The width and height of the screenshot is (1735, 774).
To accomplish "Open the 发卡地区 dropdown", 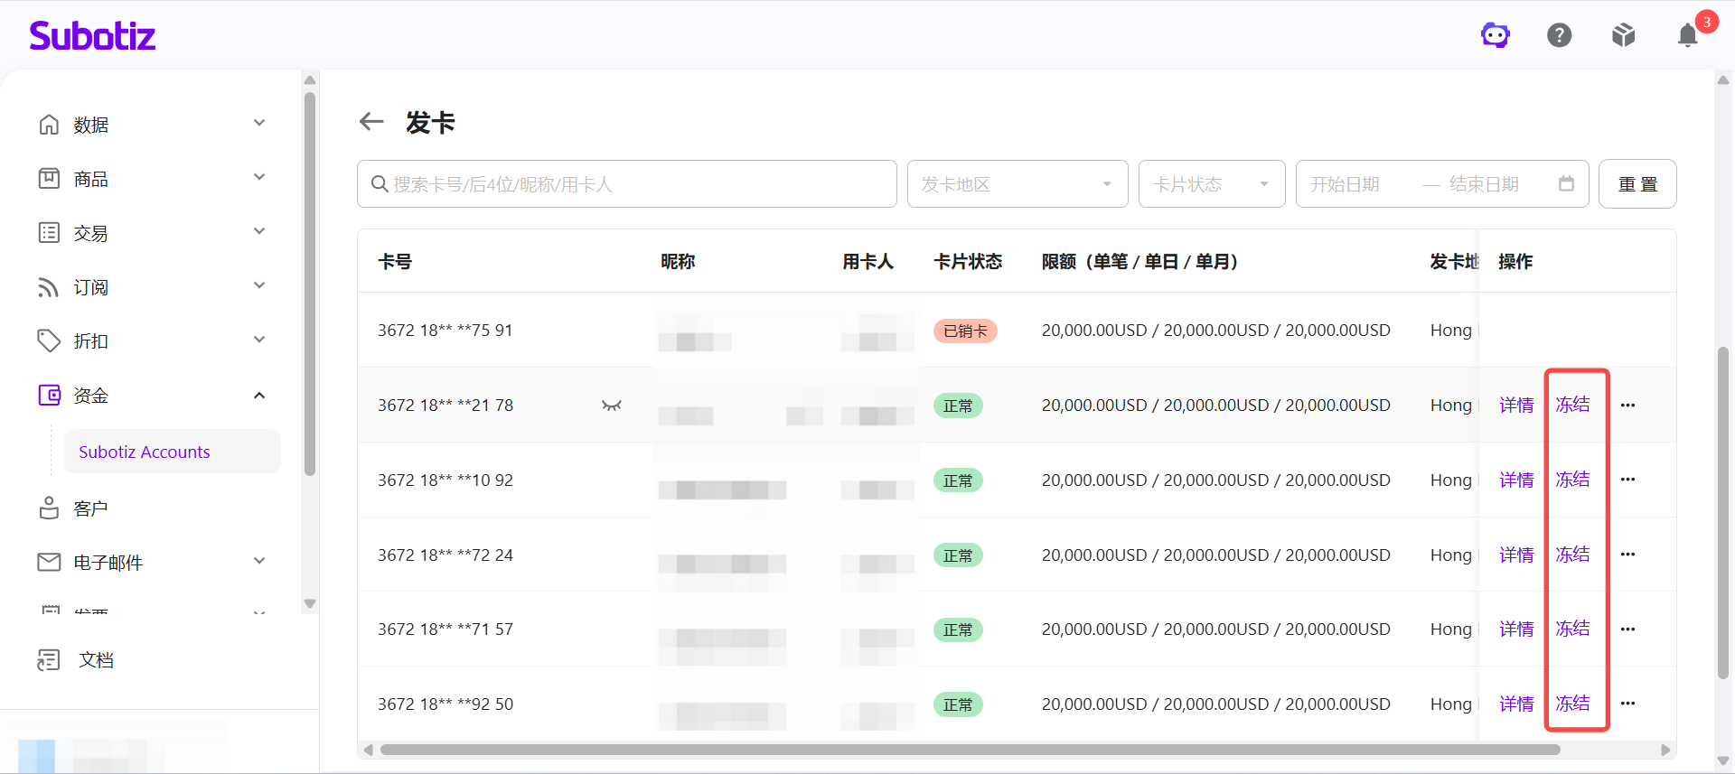I will (1018, 184).
